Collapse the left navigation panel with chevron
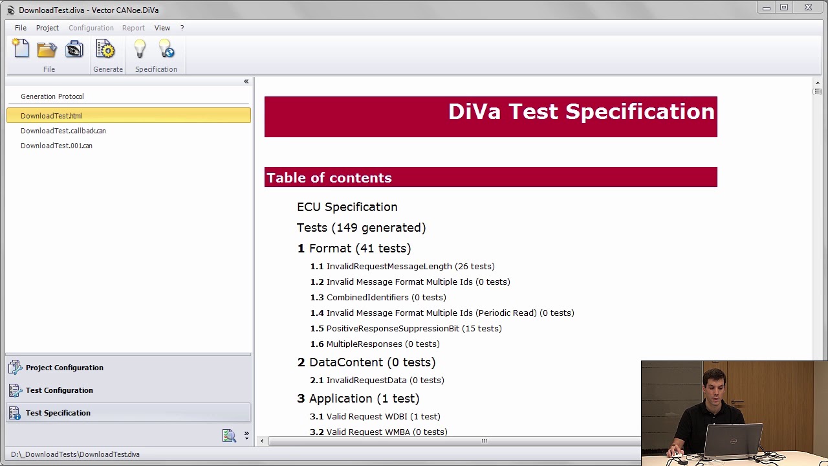 pyautogui.click(x=246, y=81)
